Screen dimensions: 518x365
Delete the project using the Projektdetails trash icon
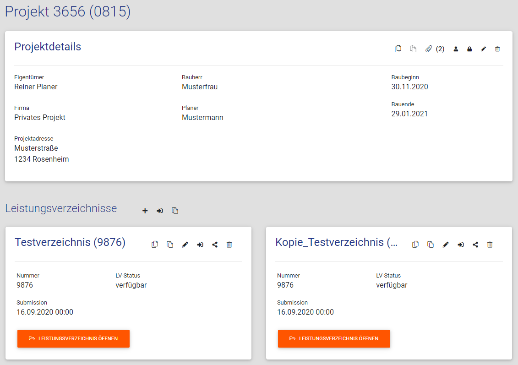click(497, 49)
